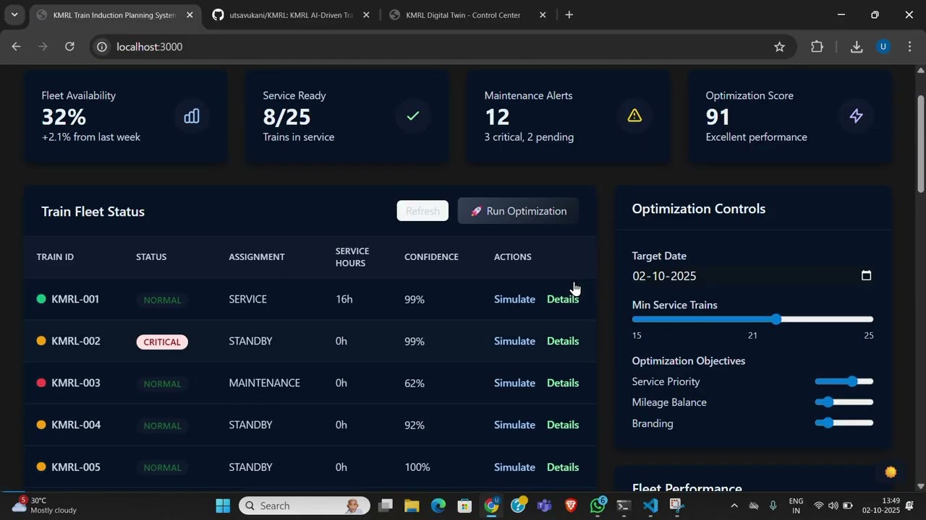Viewport: 926px width, 520px height.
Task: Open the weather widget on the taskbar
Action: tap(43, 505)
